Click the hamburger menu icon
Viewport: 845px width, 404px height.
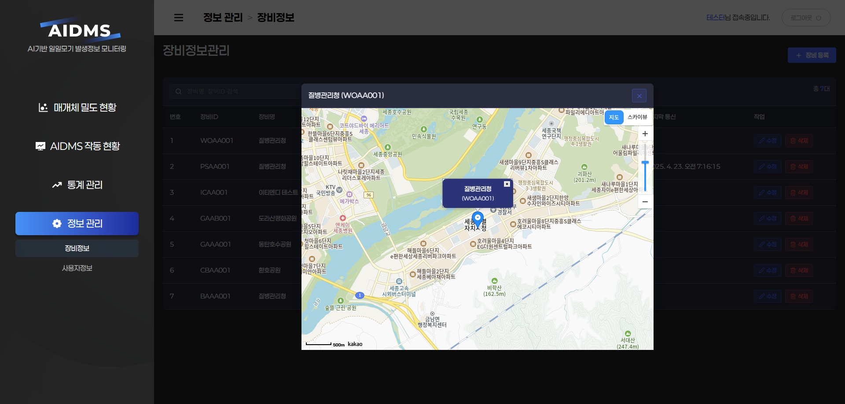click(x=179, y=18)
